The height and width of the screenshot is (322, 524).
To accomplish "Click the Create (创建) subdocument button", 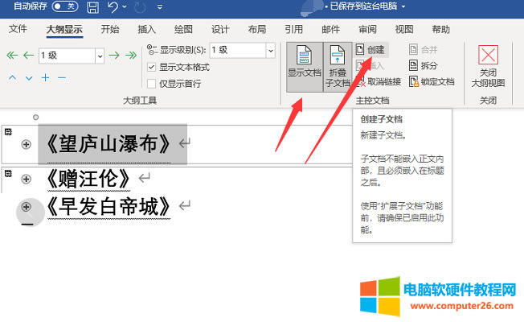I will tap(370, 49).
